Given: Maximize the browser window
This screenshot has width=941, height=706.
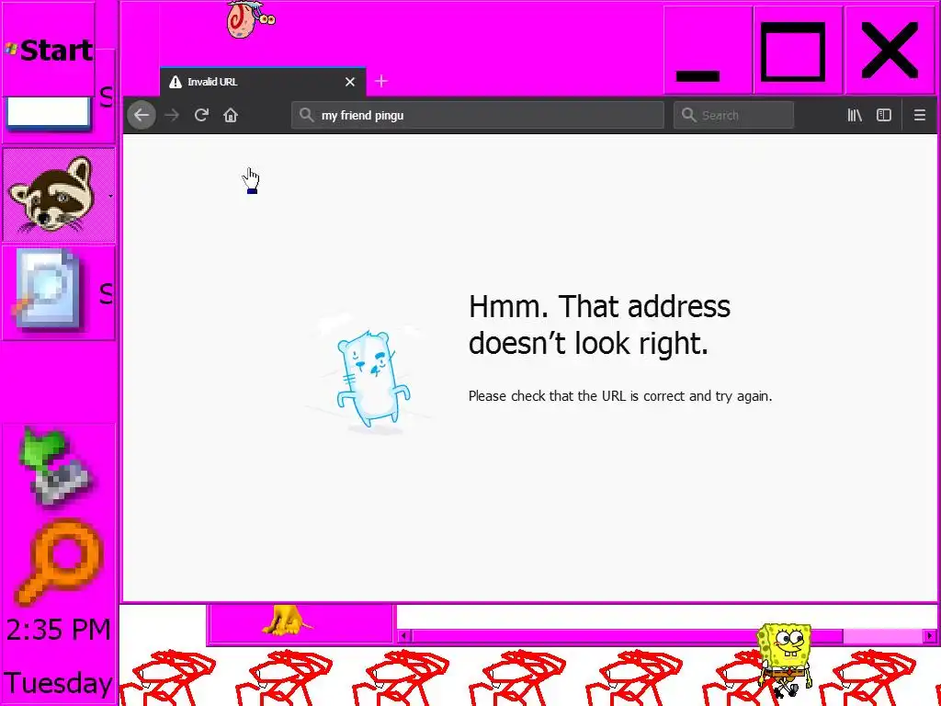Looking at the screenshot, I should pyautogui.click(x=799, y=51).
